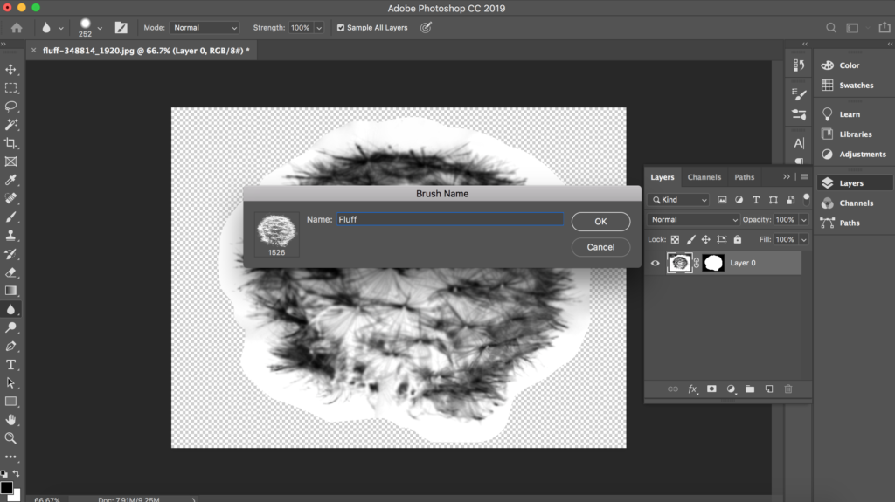This screenshot has width=895, height=502.
Task: Select the Rectangle shape tool
Action: click(x=10, y=402)
